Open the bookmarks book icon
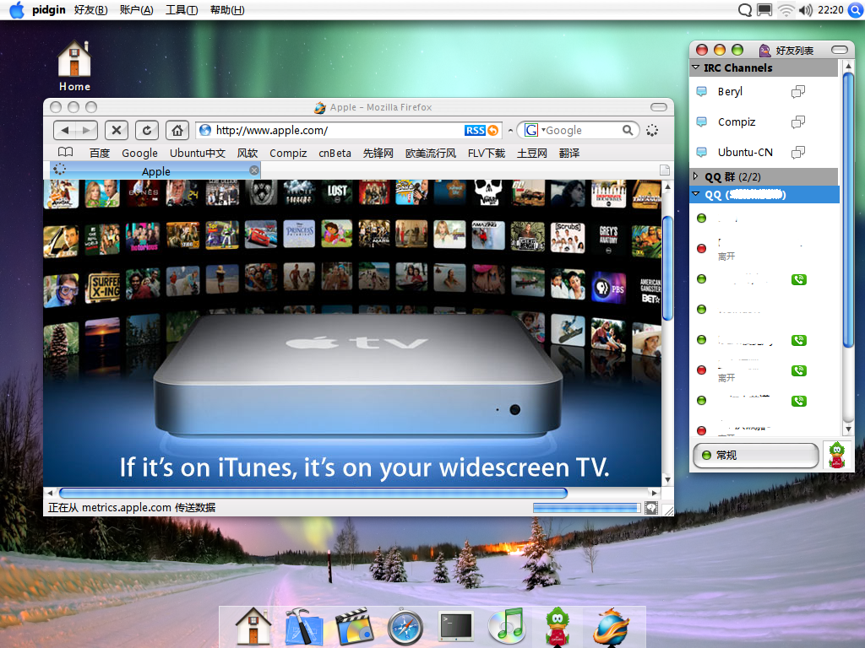This screenshot has height=648, width=865. [x=66, y=152]
